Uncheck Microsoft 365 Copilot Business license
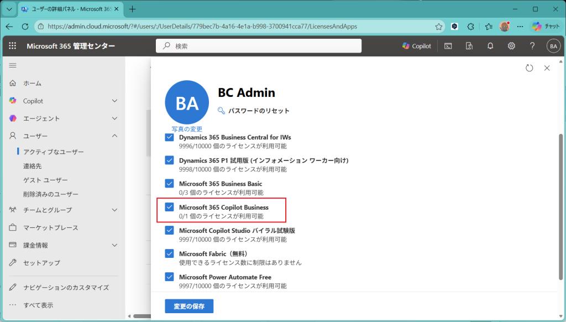The image size is (566, 322). point(170,207)
